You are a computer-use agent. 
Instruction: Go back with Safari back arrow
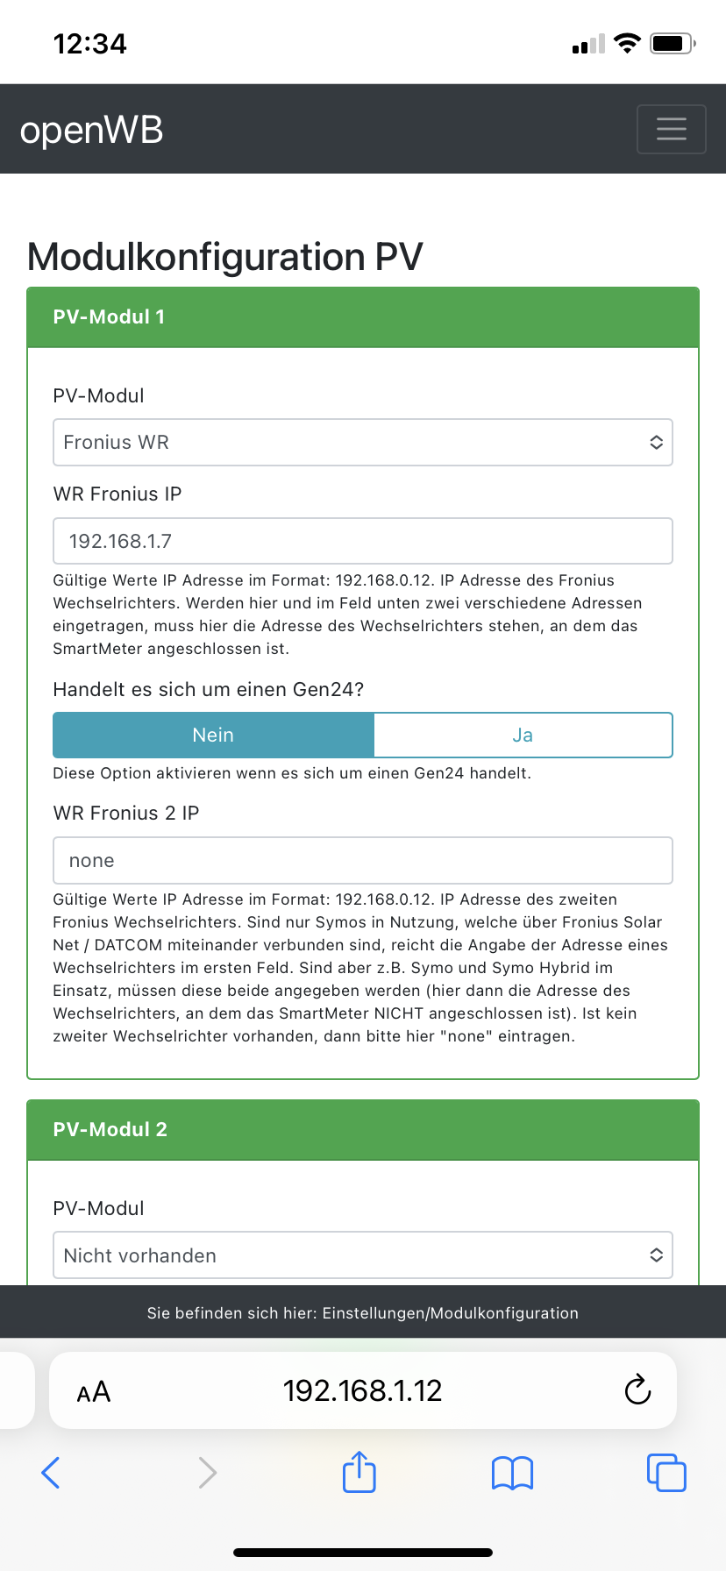[51, 1473]
